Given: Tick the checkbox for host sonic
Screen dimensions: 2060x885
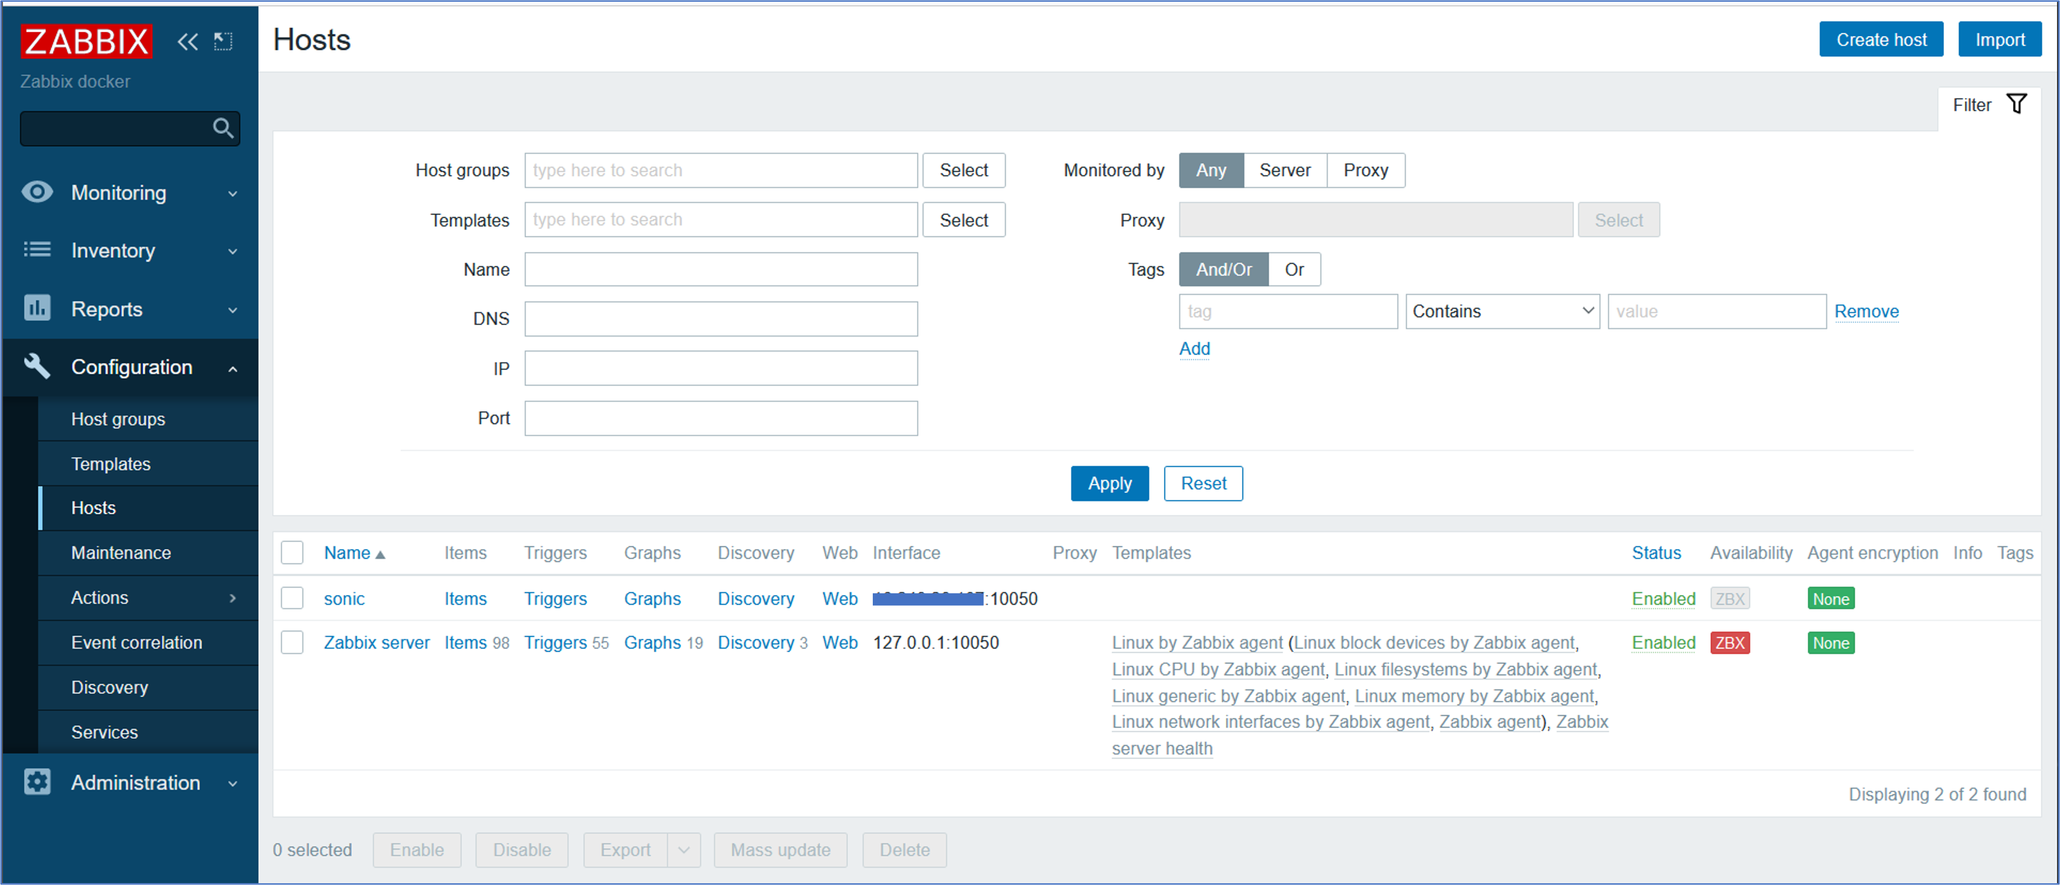Looking at the screenshot, I should point(292,598).
